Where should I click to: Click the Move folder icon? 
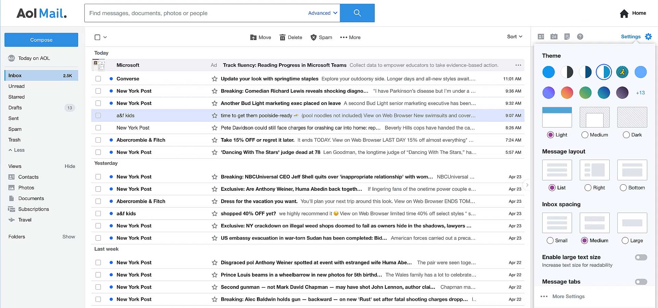click(x=253, y=37)
